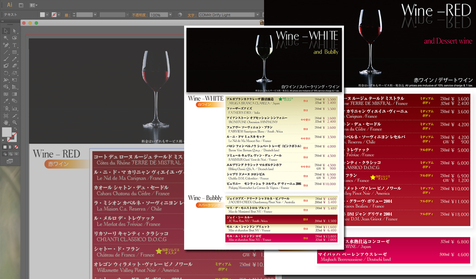
Task: Swap fill and stroke colors
Action: 16,129
